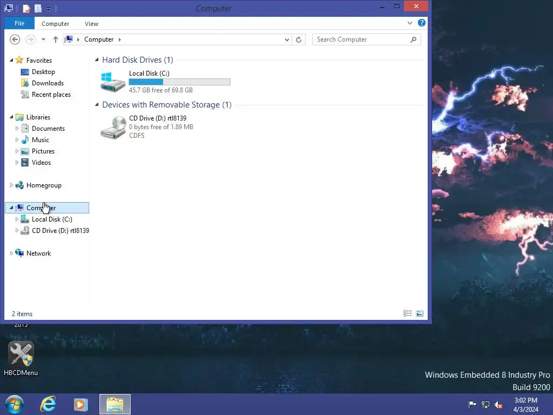Launch Internet Explorer from the taskbar

point(48,404)
